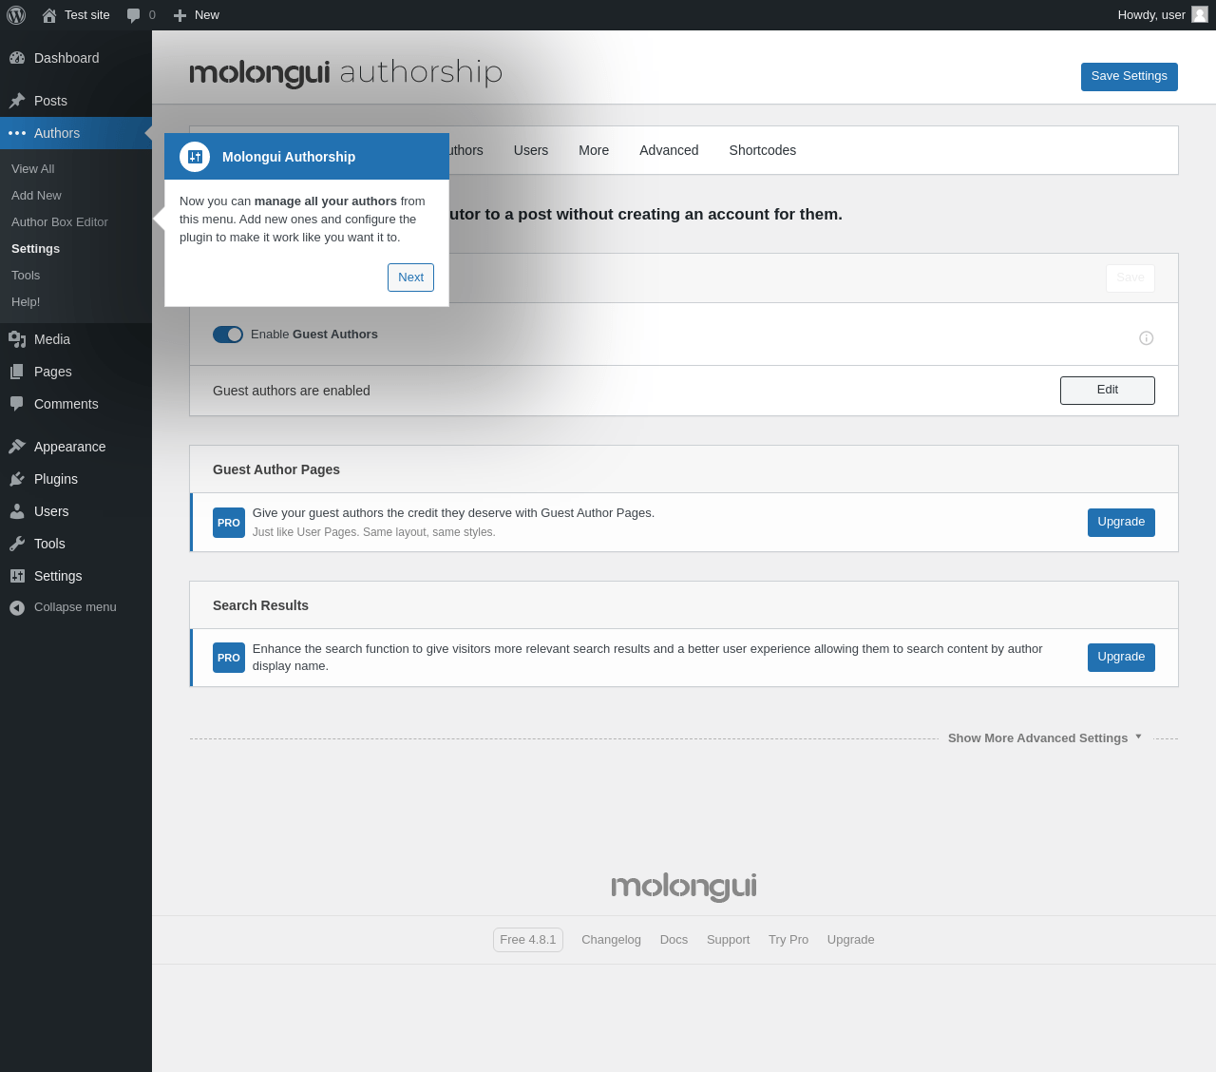The width and height of the screenshot is (1216, 1072).
Task: Open the Upgrade footer link
Action: click(x=850, y=940)
